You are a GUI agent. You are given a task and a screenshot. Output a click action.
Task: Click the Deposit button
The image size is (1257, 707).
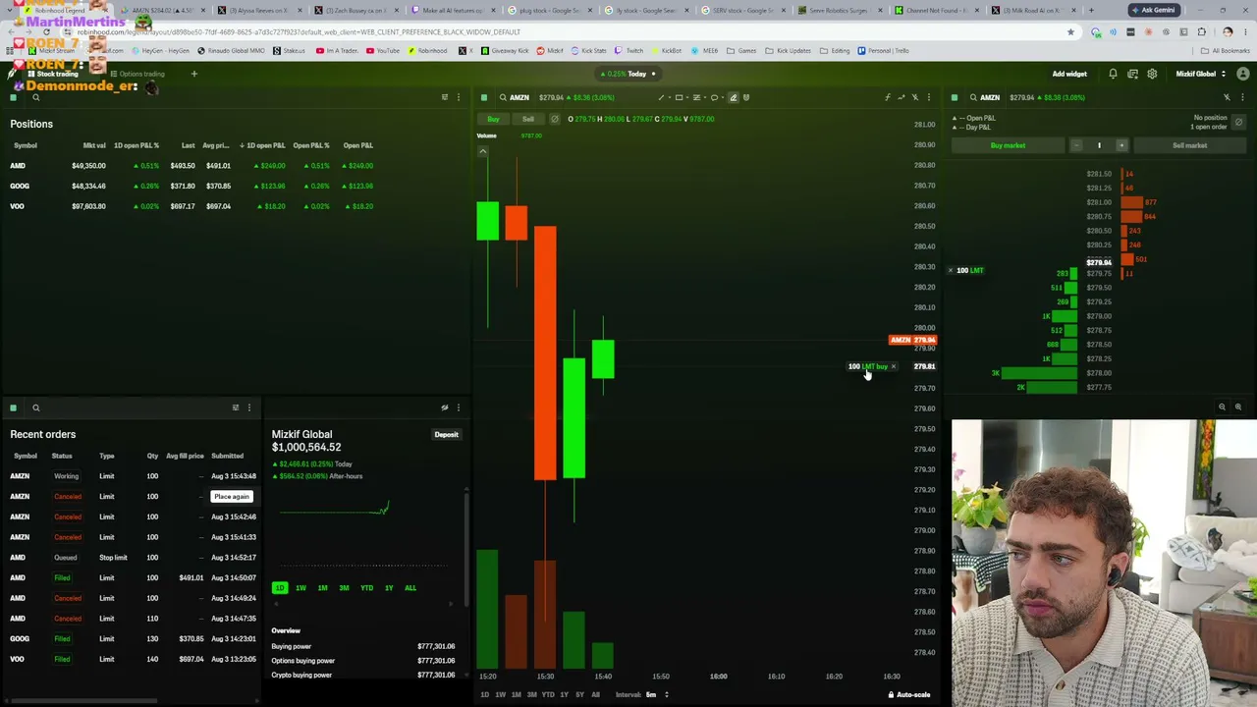pyautogui.click(x=446, y=435)
